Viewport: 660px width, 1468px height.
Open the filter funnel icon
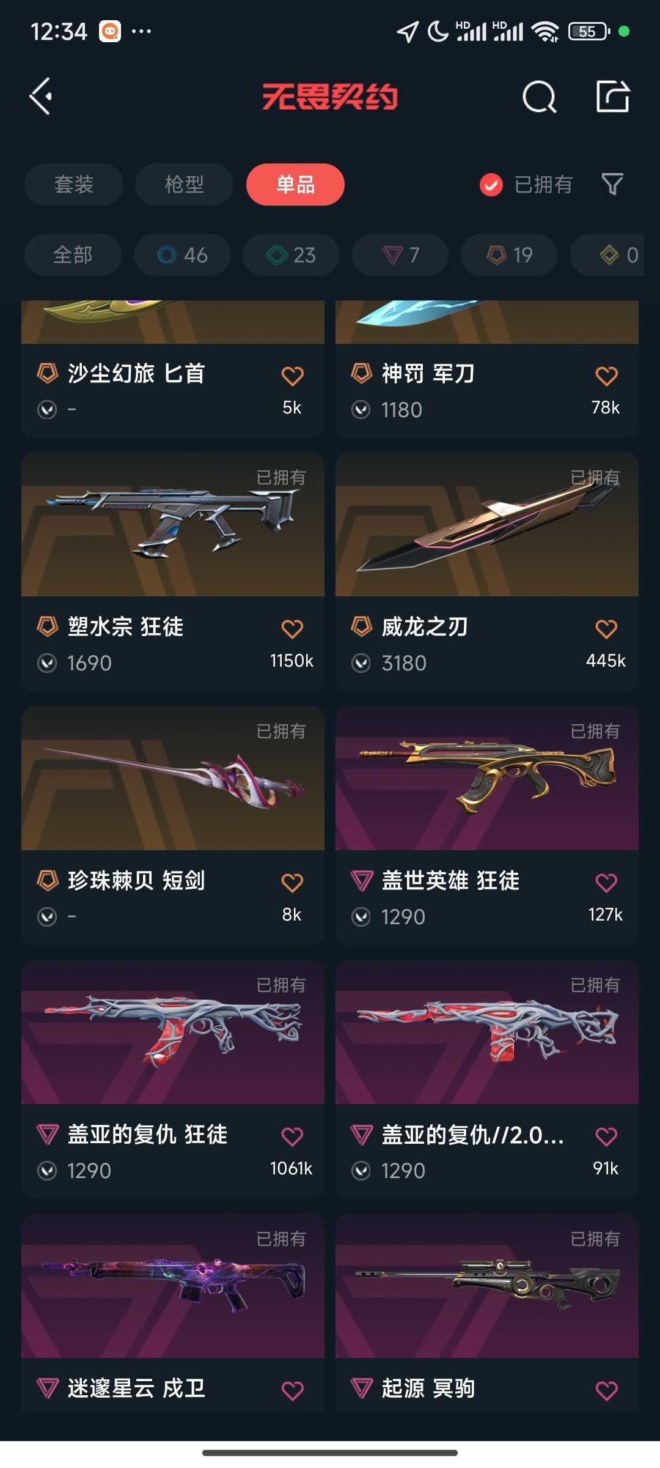tap(612, 184)
